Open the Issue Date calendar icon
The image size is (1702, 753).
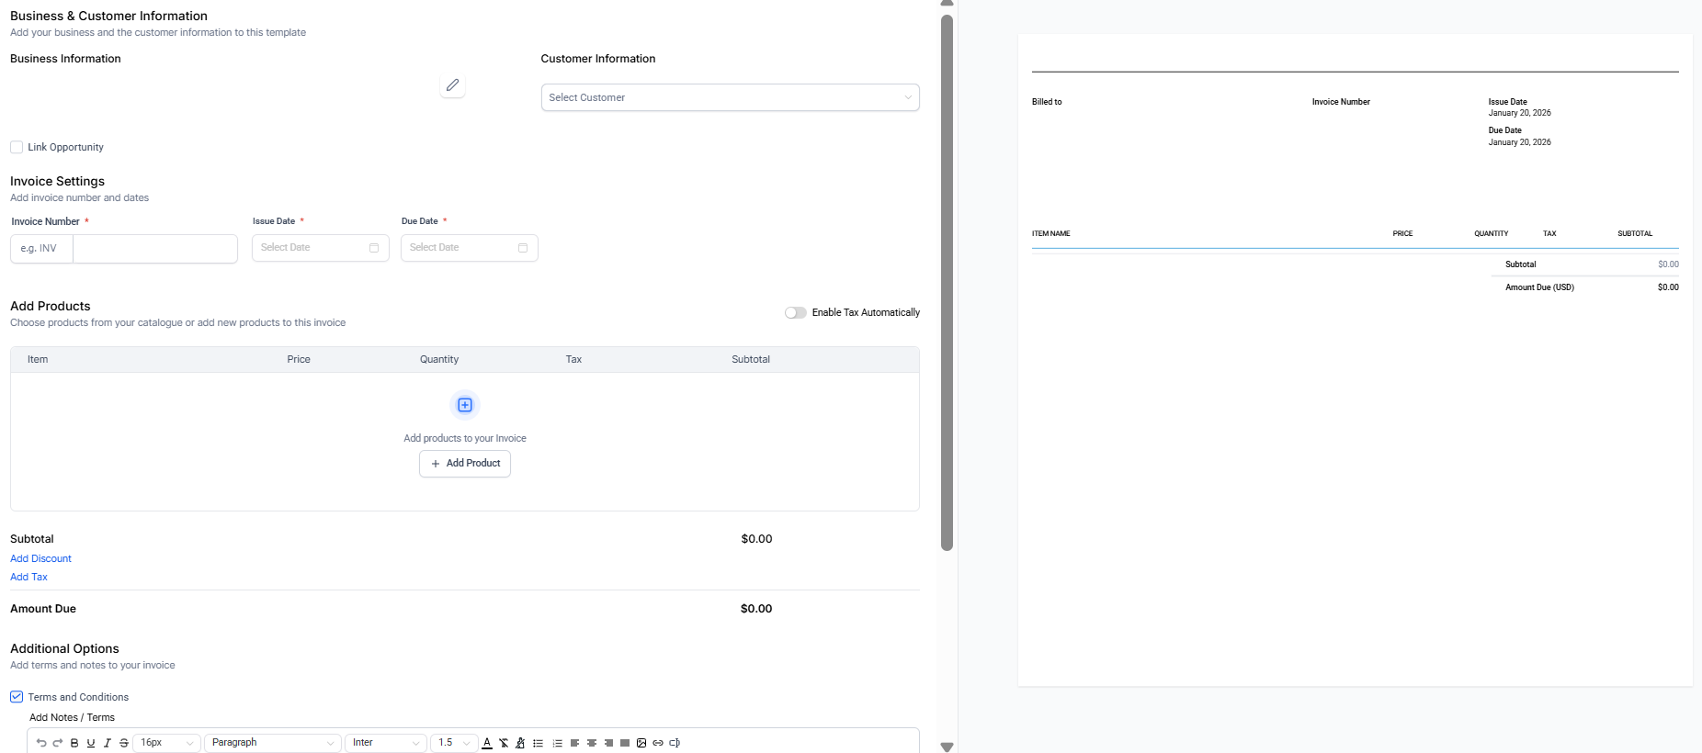pos(374,248)
